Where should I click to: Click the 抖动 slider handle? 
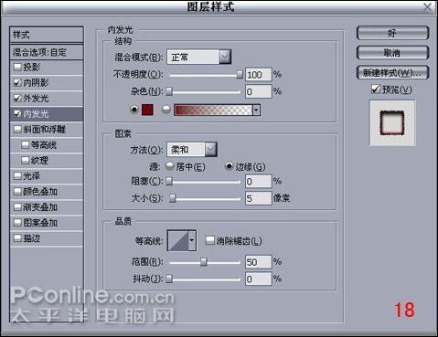[x=169, y=279]
